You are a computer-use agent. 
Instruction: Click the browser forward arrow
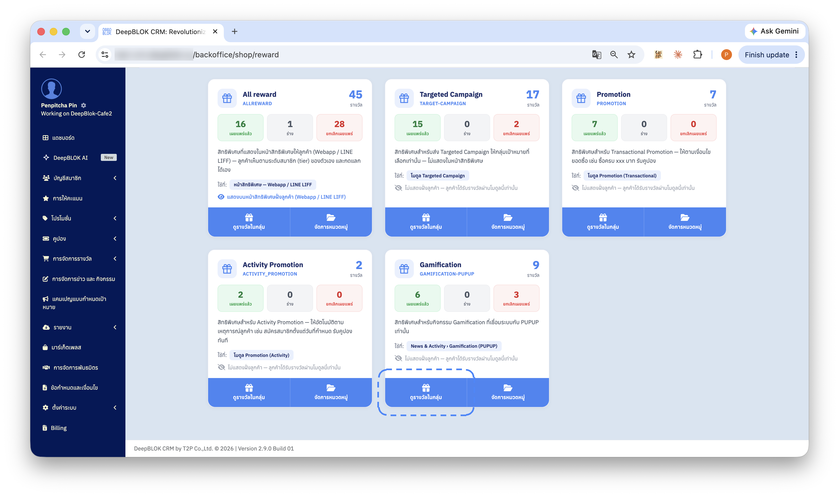pyautogui.click(x=62, y=55)
